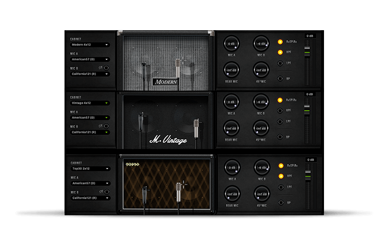
Task: Click the MIC A knob in Modern row
Action: [231, 43]
